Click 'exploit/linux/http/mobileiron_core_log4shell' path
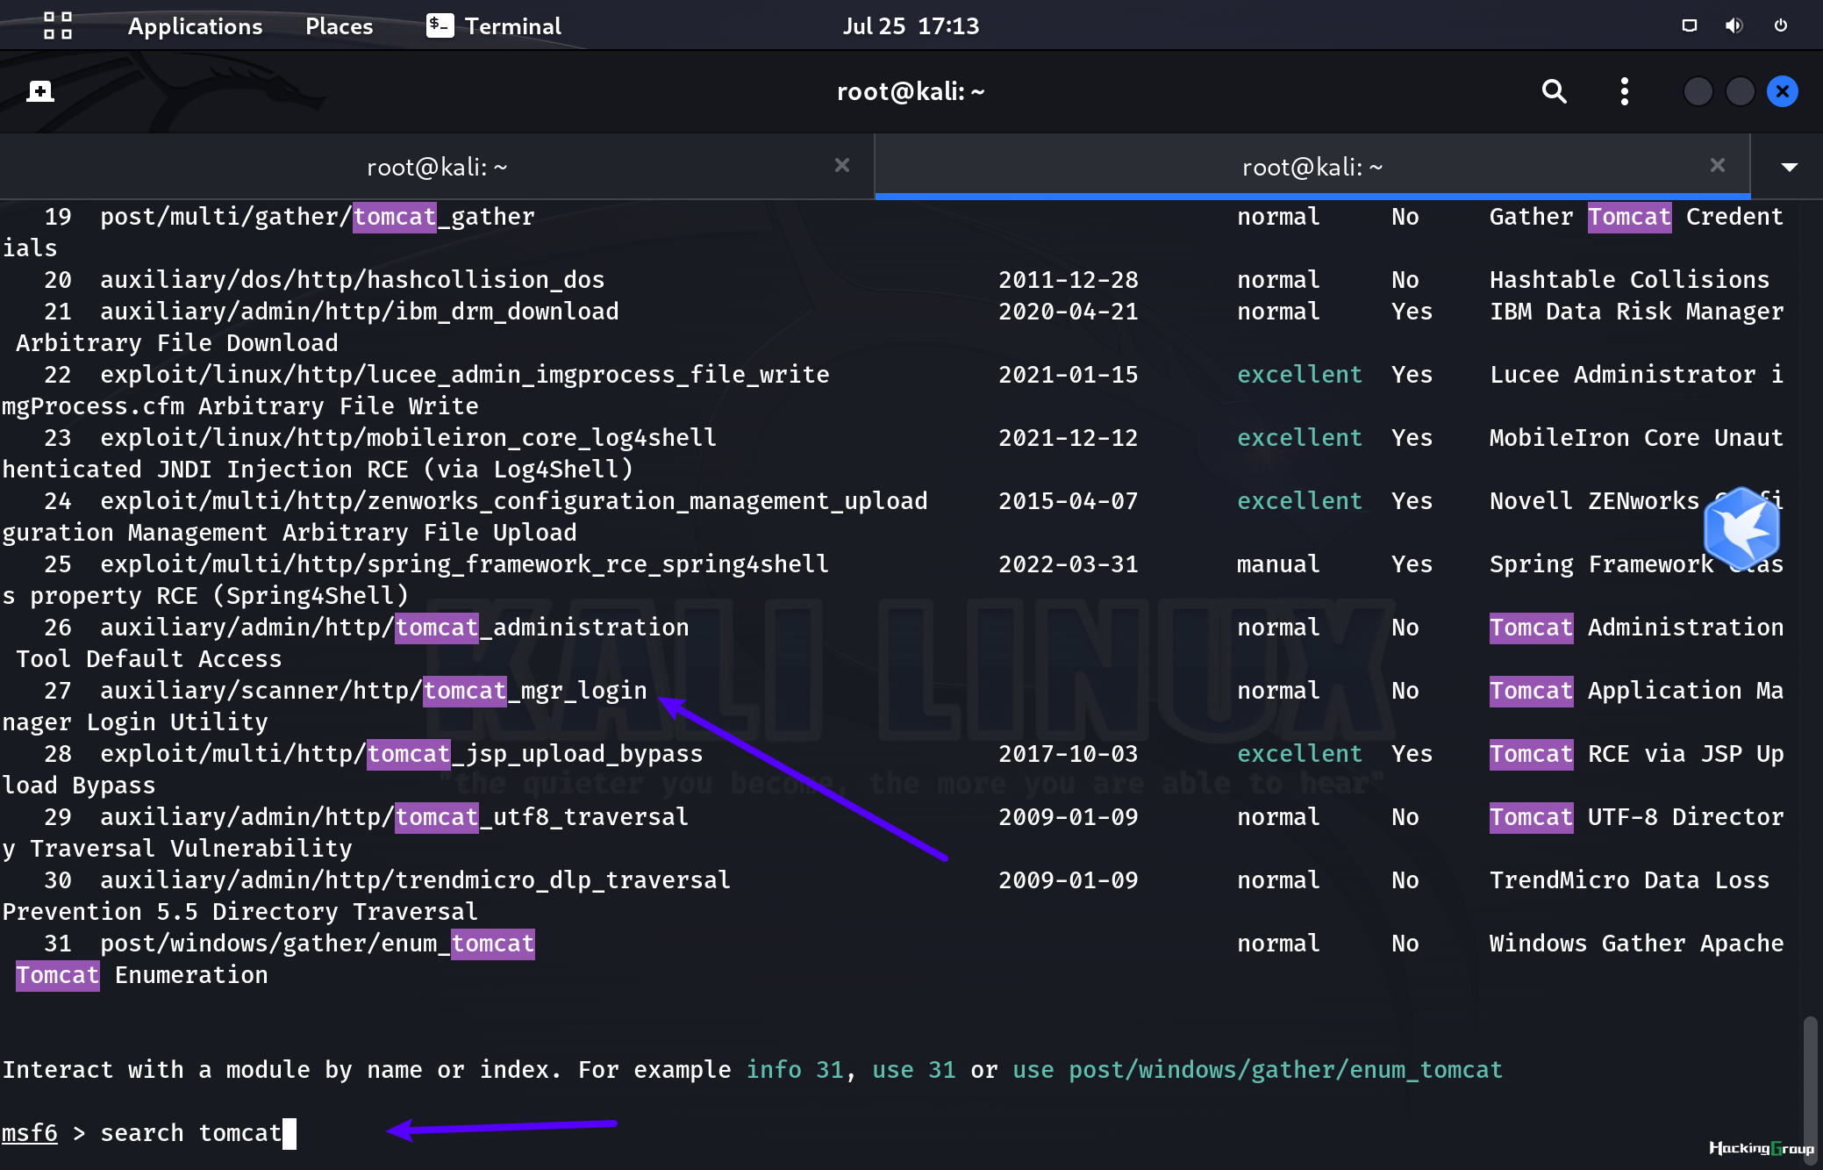1823x1170 pixels. point(408,438)
